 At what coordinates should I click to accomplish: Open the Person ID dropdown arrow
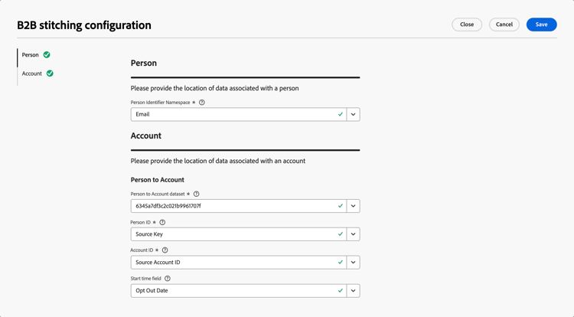[354, 234]
